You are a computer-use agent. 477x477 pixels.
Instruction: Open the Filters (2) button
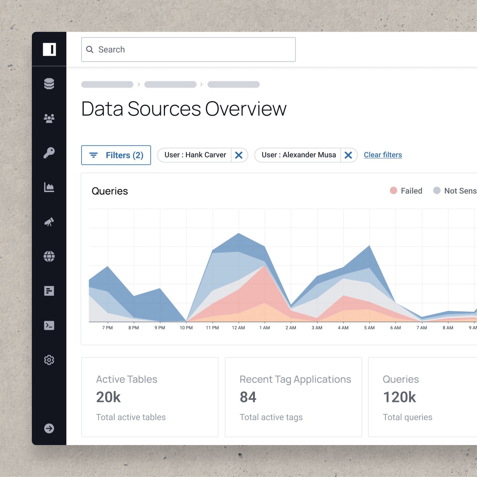(116, 155)
